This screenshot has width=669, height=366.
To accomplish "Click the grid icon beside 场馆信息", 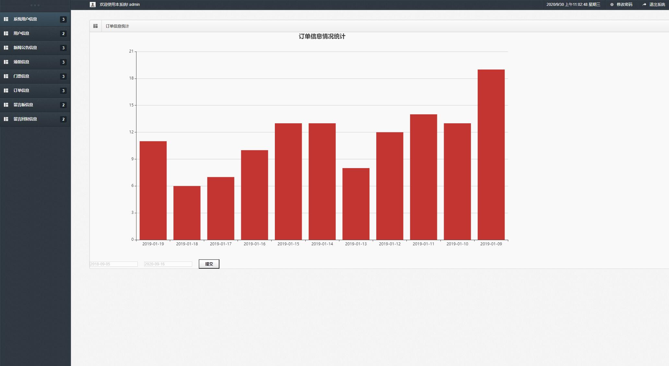I will [x=6, y=62].
